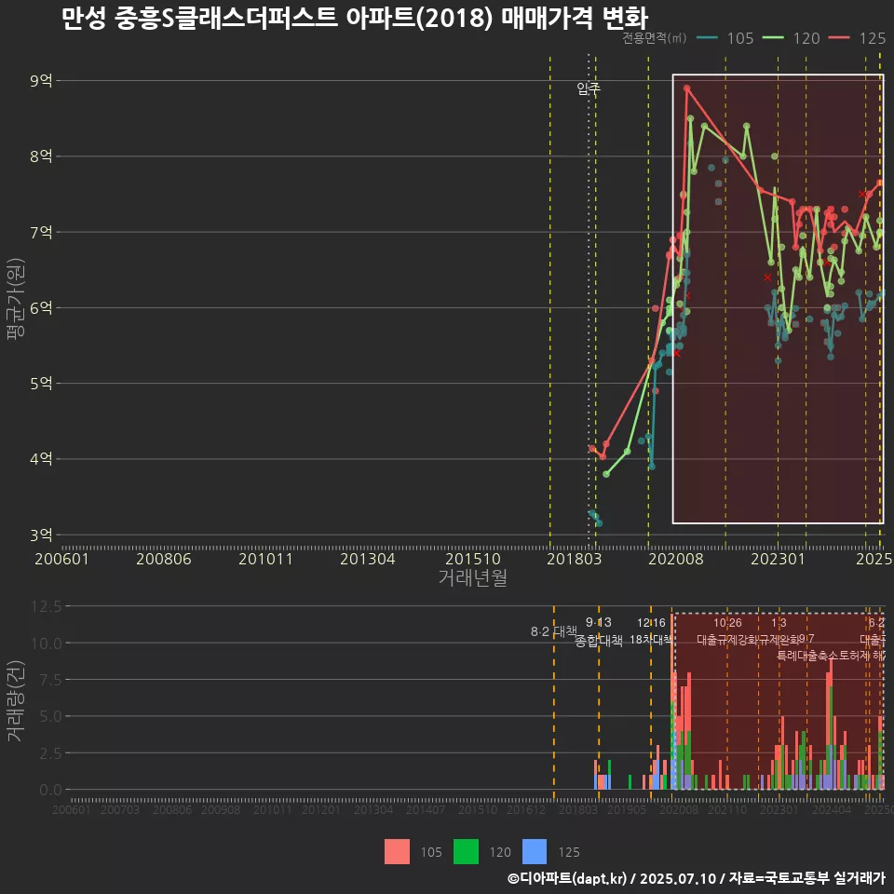This screenshot has width=894, height=894.
Task: Click the '5억' y-axis label
Action: click(x=41, y=383)
